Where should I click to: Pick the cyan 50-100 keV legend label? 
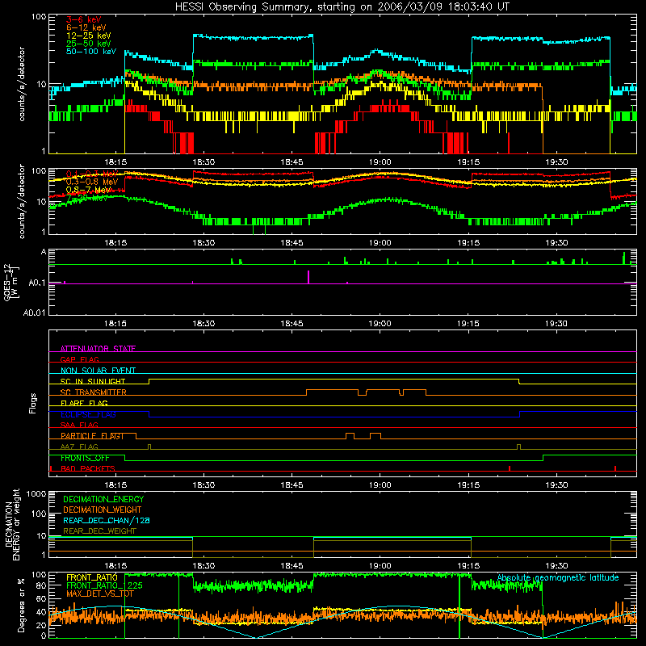[91, 52]
